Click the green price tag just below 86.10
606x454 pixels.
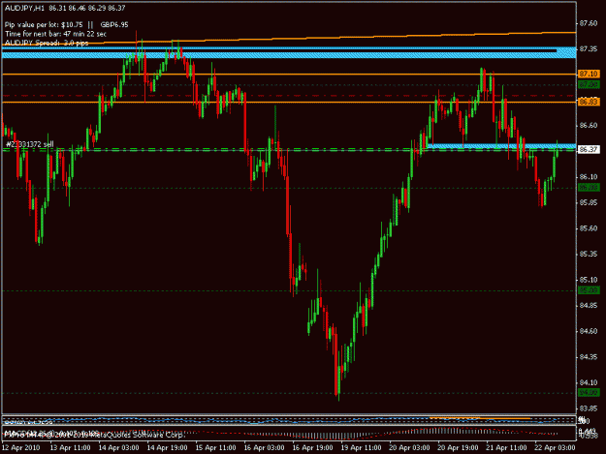click(x=589, y=188)
